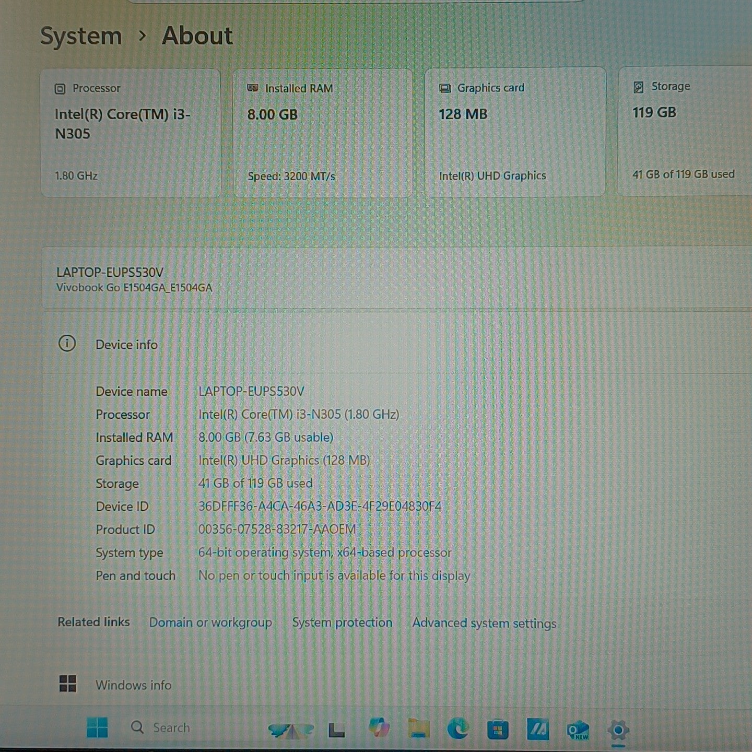Select the Installed RAM card

pyautogui.click(x=323, y=133)
